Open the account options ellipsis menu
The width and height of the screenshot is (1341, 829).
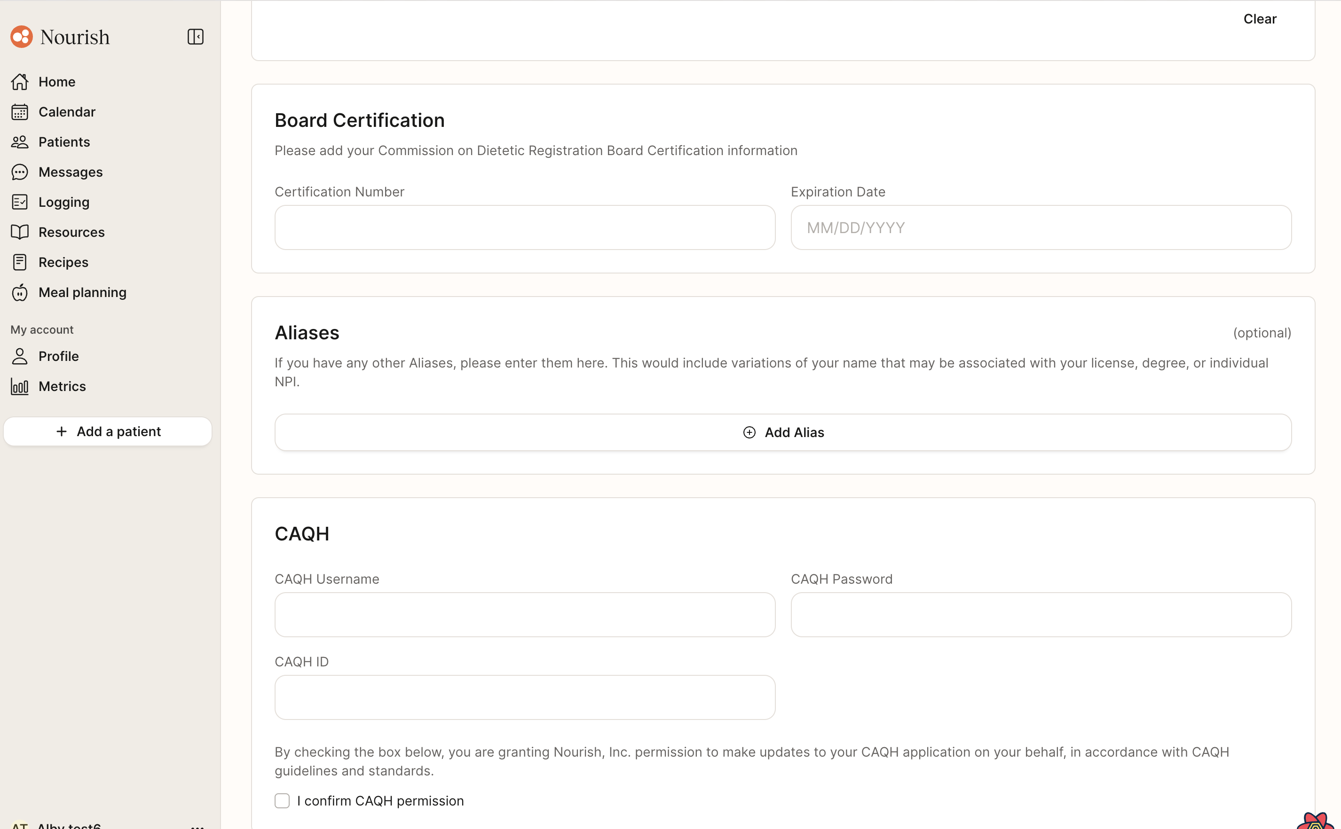click(197, 825)
